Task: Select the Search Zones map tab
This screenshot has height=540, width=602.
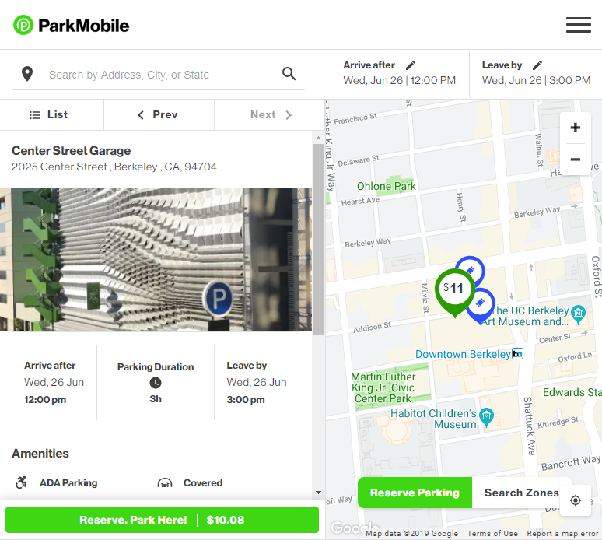Action: click(521, 493)
